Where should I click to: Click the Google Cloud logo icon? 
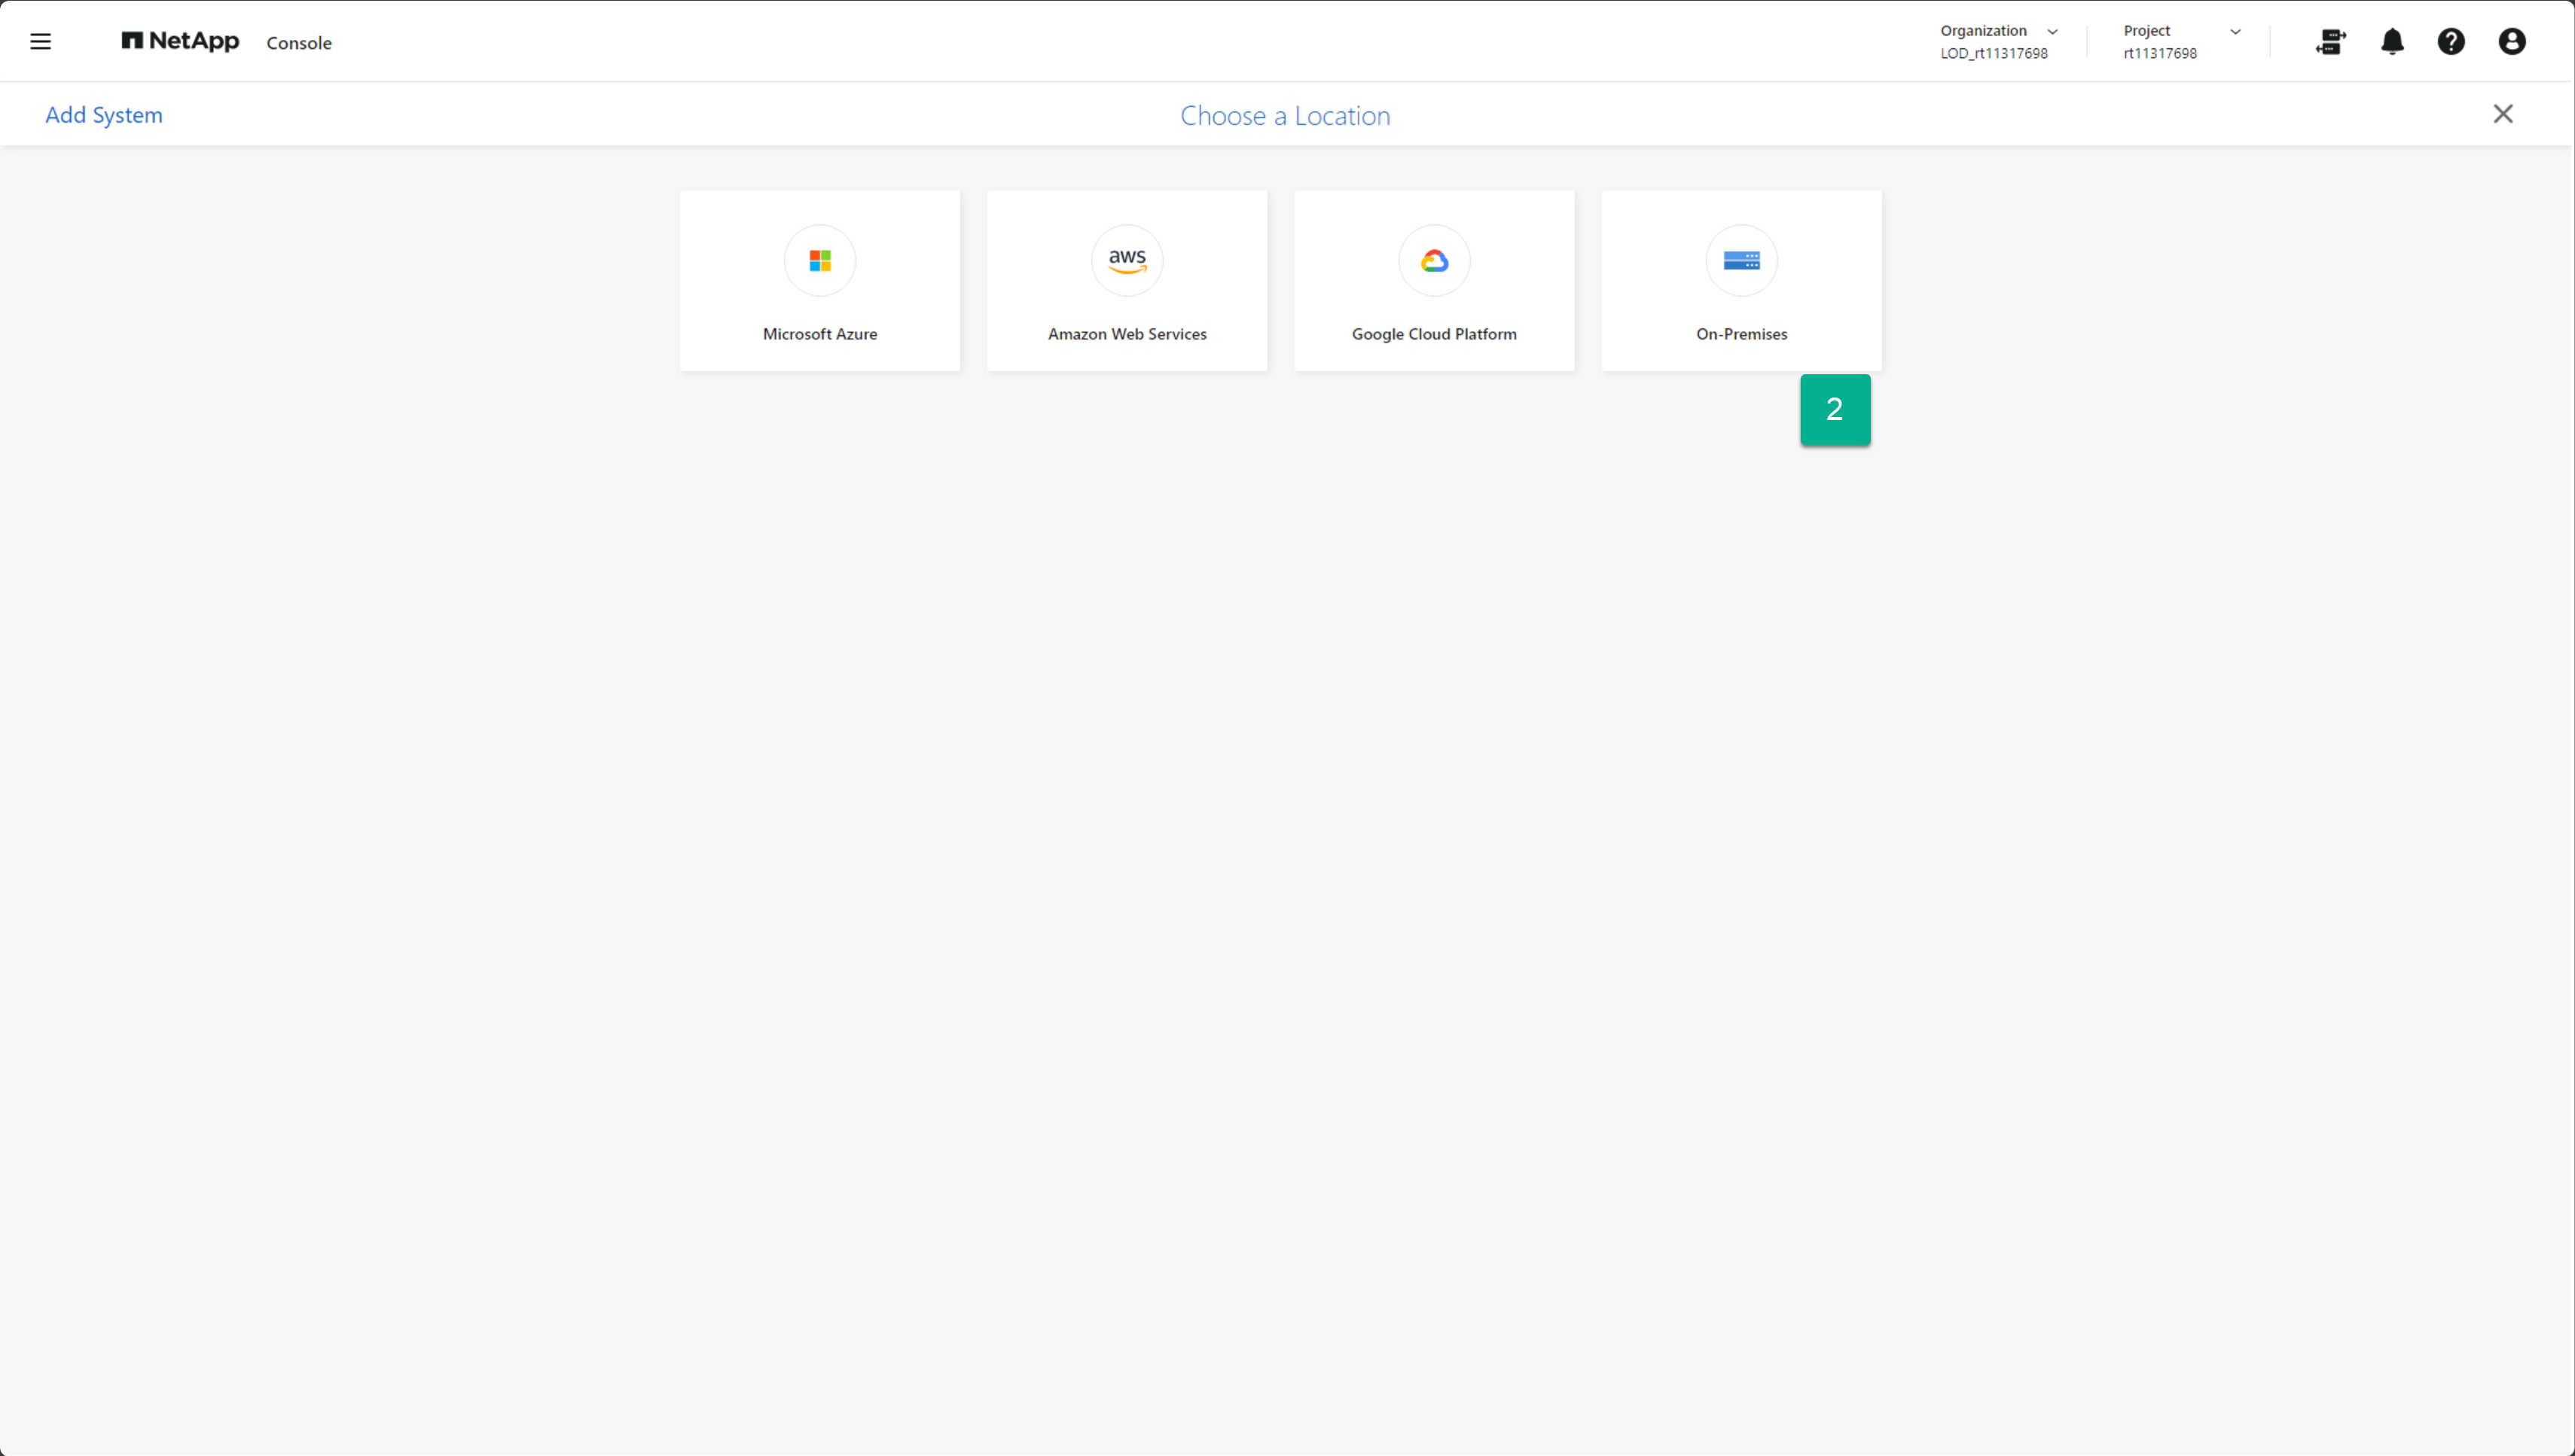pyautogui.click(x=1433, y=261)
